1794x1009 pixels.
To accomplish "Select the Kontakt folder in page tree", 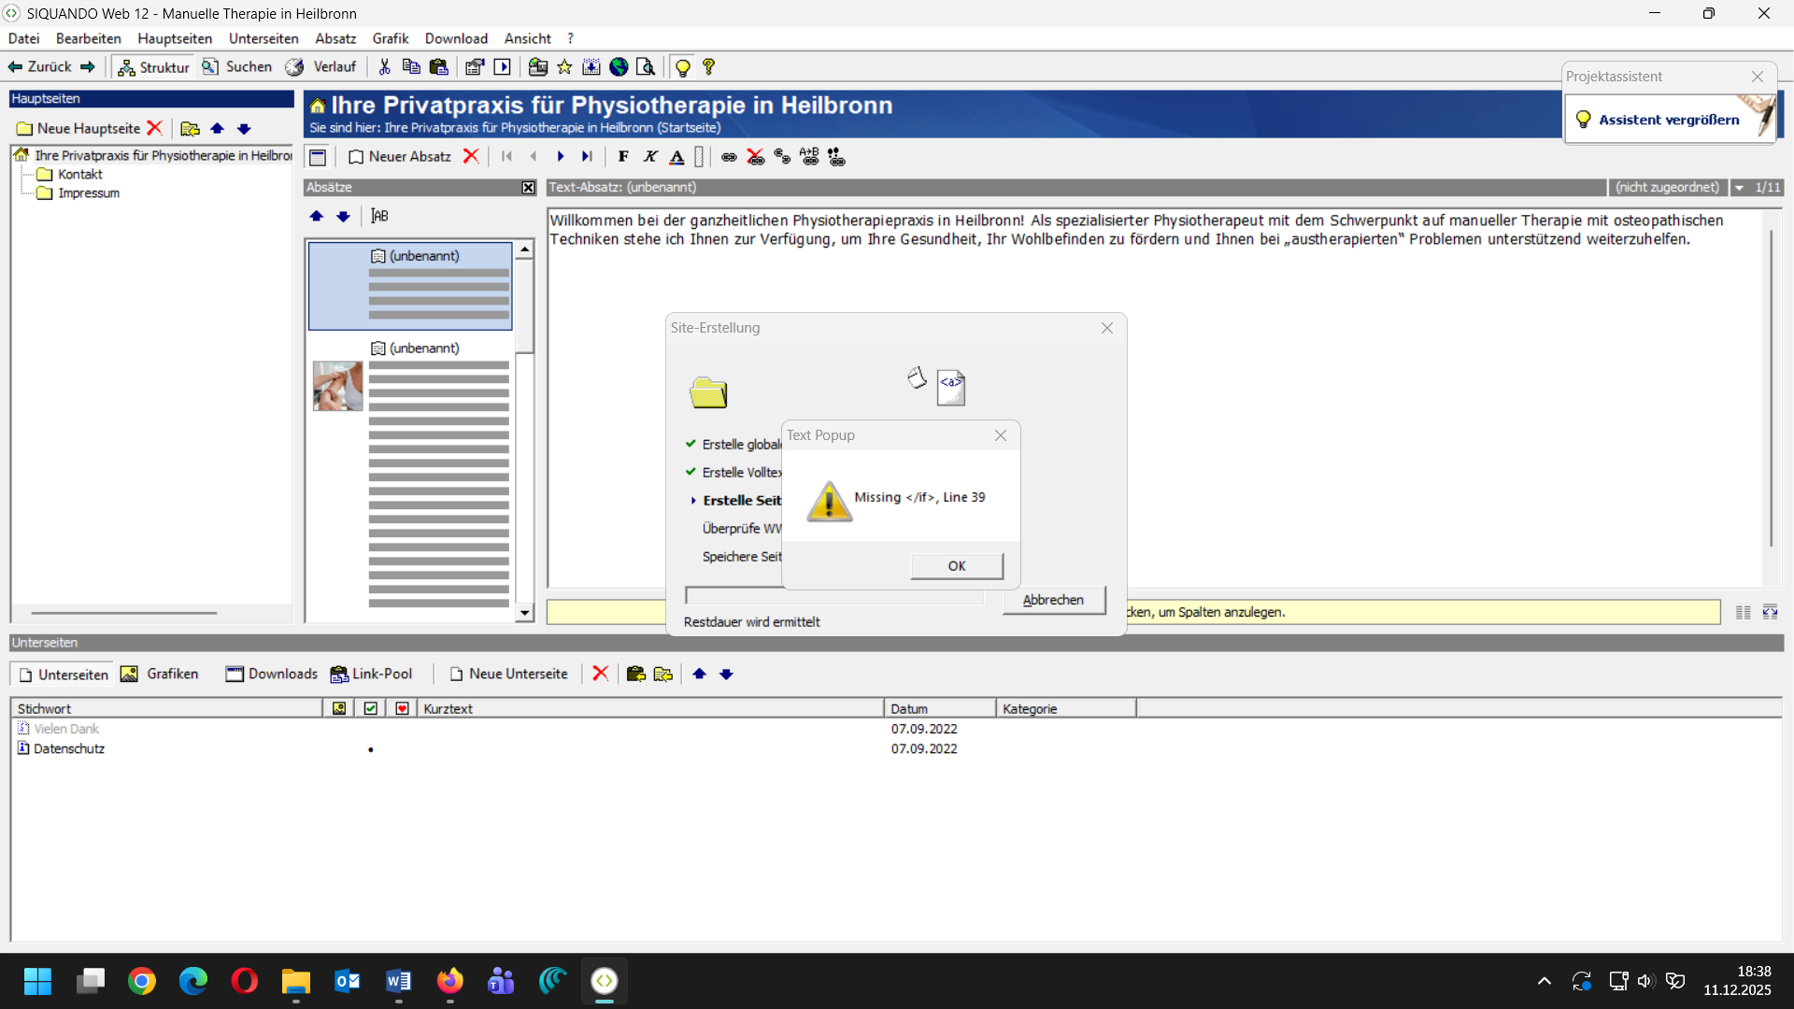I will [79, 175].
